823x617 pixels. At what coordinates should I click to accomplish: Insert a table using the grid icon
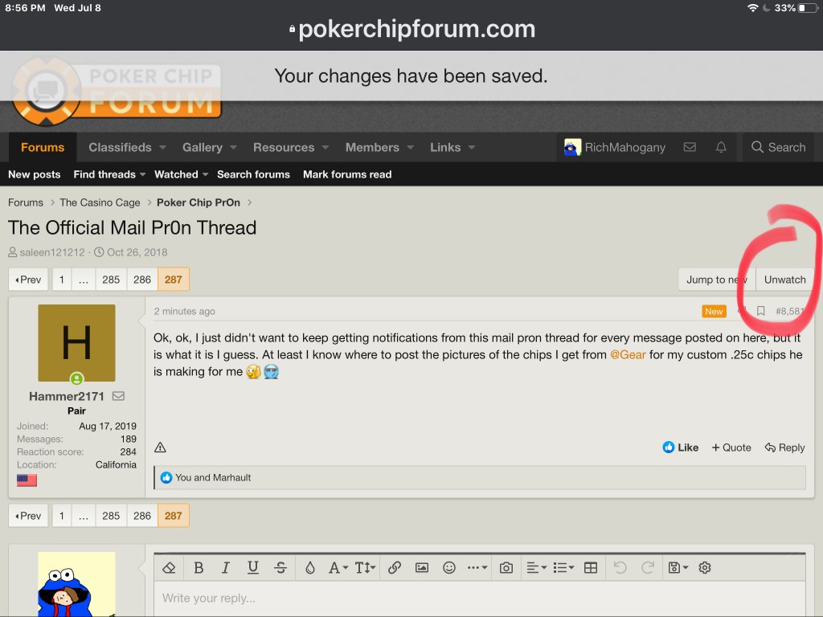click(591, 567)
